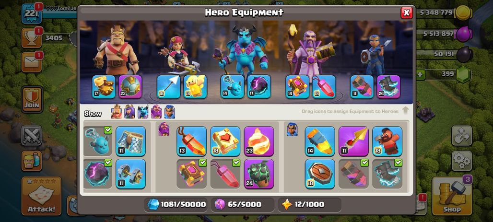Toggle the equipped Electro Boots checkmark
The image size is (493, 222).
tap(398, 163)
